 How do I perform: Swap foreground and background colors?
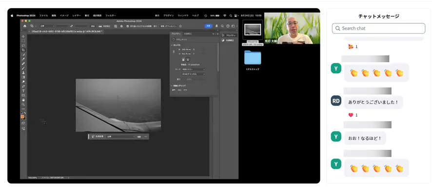tap(25, 113)
